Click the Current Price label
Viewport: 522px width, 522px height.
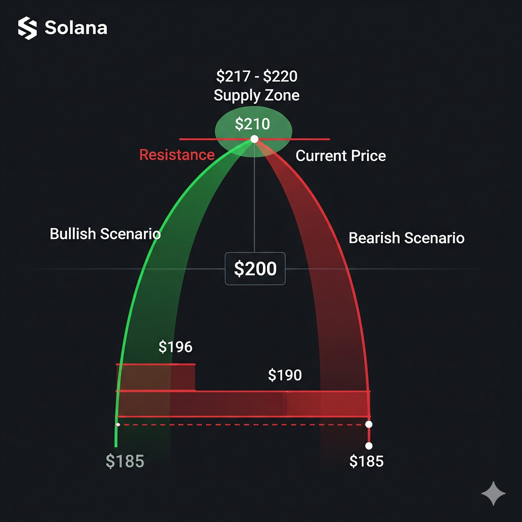click(x=341, y=156)
